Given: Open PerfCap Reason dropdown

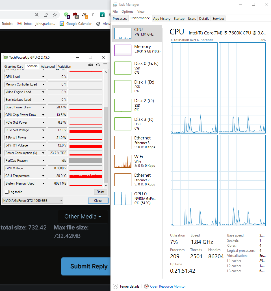Looking at the screenshot, I should click(x=43, y=161).
